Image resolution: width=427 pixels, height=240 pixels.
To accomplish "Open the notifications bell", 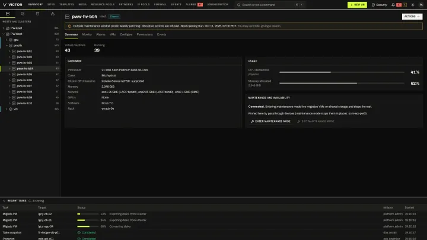I will tap(393, 5).
